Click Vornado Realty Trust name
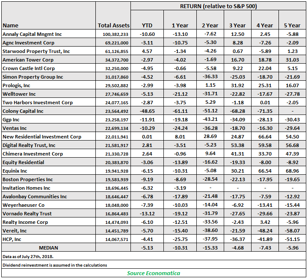This screenshot has width=308, height=279. (x=27, y=214)
